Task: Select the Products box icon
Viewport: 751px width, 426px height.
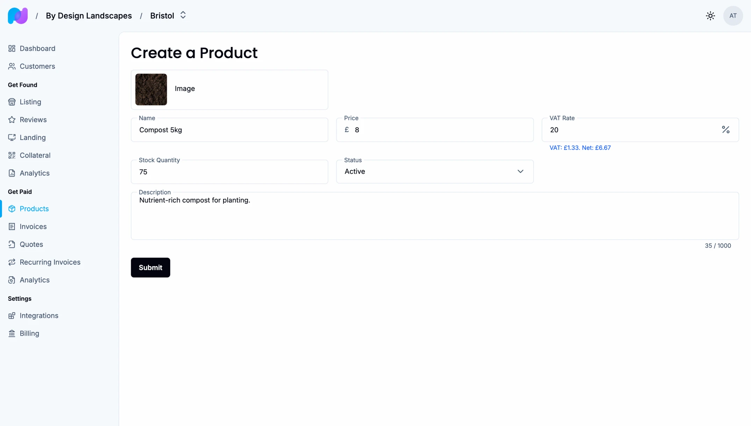Action: pos(12,209)
